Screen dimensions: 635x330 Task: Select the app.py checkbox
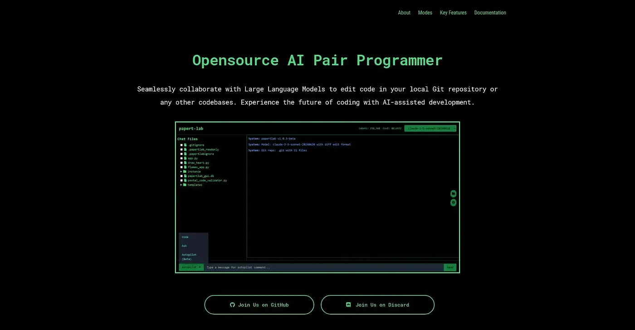click(181, 158)
